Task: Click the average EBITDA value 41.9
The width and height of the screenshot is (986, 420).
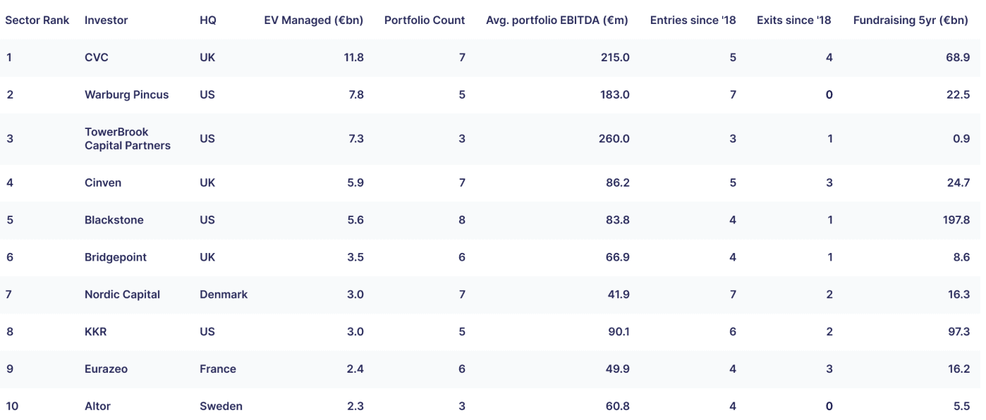Action: click(619, 295)
